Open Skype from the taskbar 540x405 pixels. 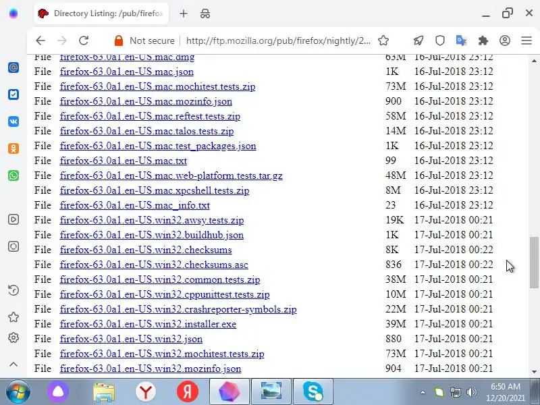(x=313, y=391)
